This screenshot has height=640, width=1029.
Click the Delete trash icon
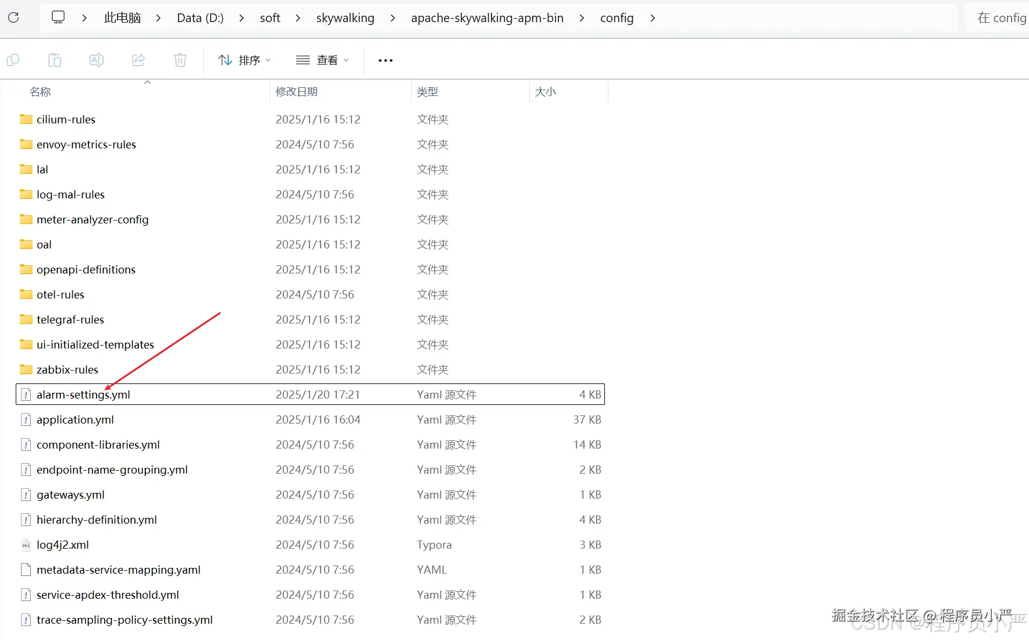coord(180,60)
